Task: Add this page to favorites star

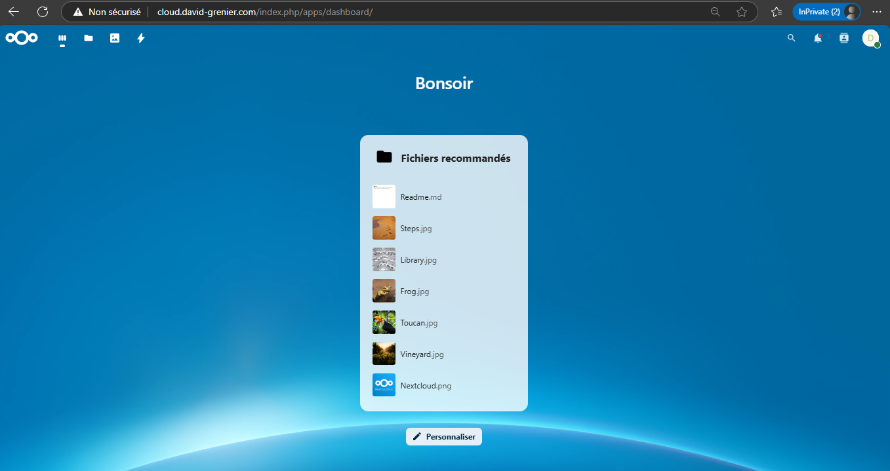Action: (742, 12)
